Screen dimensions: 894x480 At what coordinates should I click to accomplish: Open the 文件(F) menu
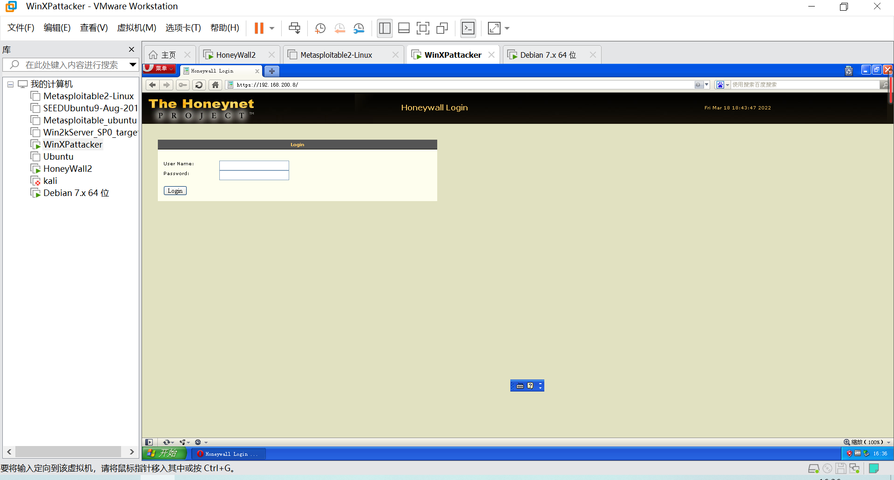click(x=21, y=28)
